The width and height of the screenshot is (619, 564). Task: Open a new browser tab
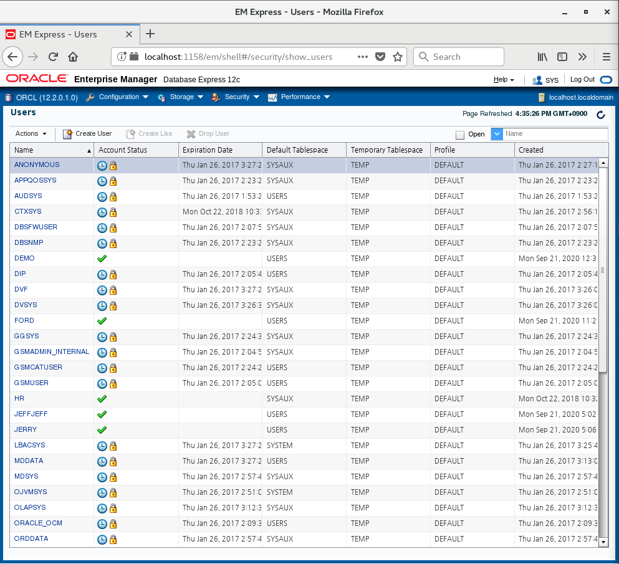(x=150, y=34)
